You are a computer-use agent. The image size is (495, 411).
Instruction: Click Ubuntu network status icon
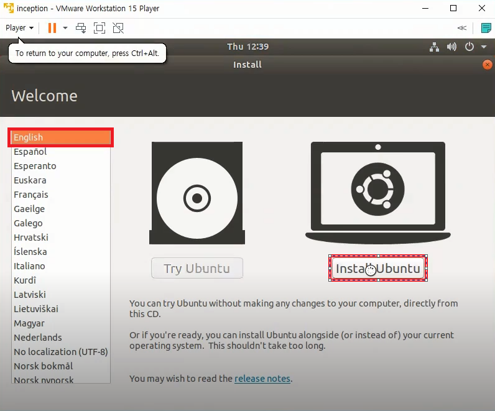click(435, 47)
